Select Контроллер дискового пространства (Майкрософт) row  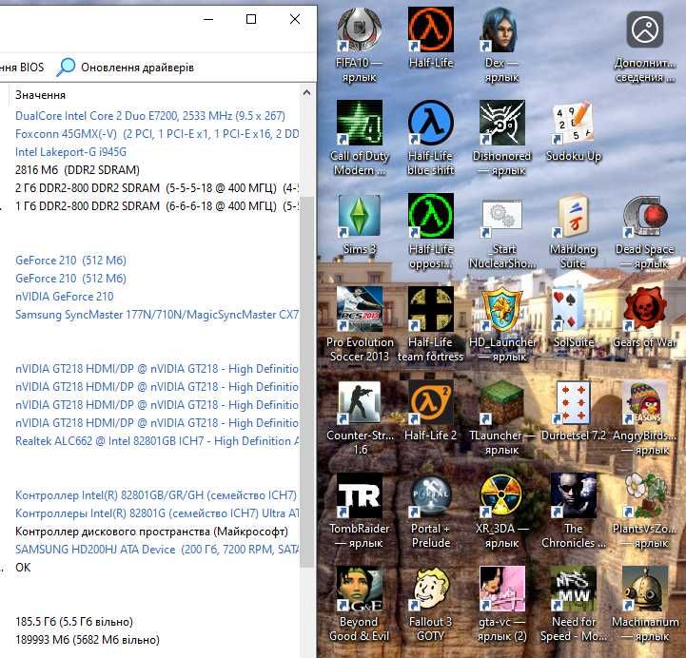[151, 532]
